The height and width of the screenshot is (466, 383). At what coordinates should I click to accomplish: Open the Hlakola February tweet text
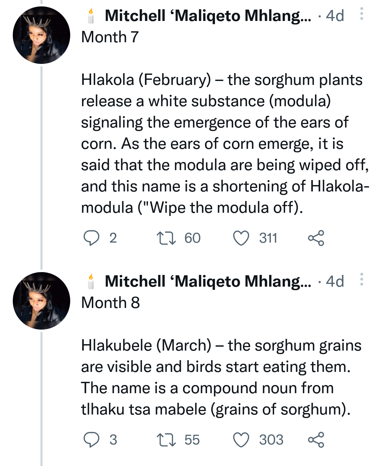tap(225, 143)
